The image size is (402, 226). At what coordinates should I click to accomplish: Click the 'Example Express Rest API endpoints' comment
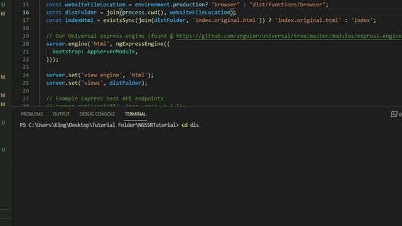pos(105,99)
